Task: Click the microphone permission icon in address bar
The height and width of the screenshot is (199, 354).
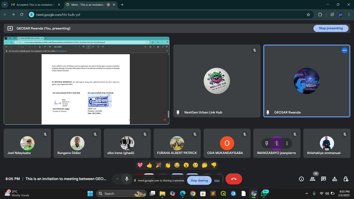Action: pos(32,14)
